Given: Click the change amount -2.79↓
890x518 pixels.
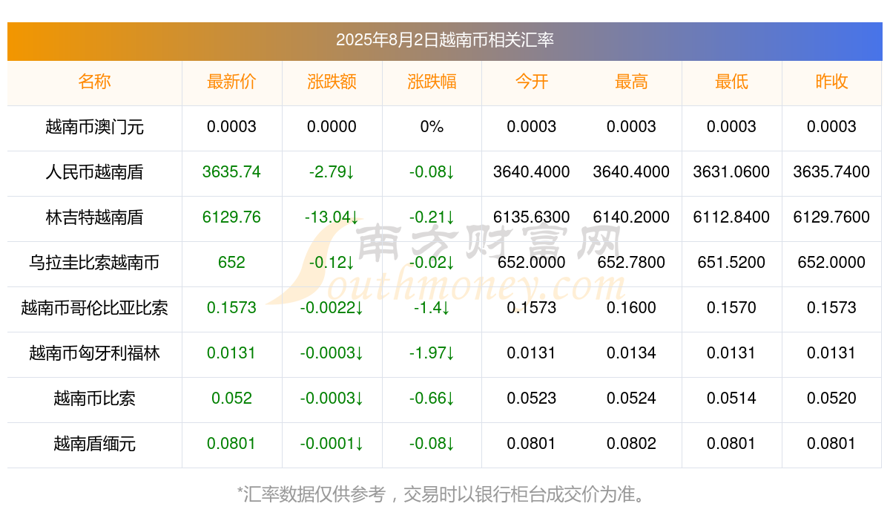Looking at the screenshot, I should coord(332,172).
